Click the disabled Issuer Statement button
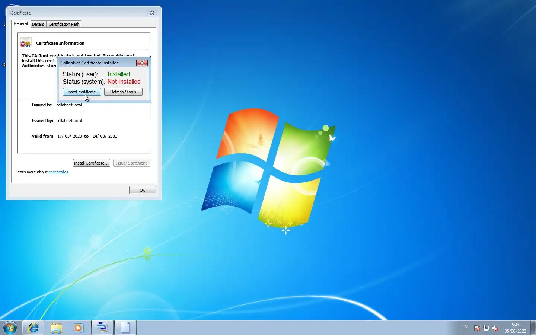 click(x=131, y=163)
